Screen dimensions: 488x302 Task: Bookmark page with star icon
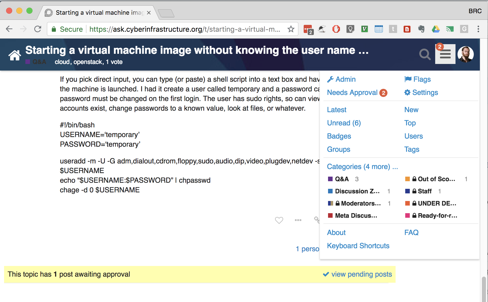(291, 29)
